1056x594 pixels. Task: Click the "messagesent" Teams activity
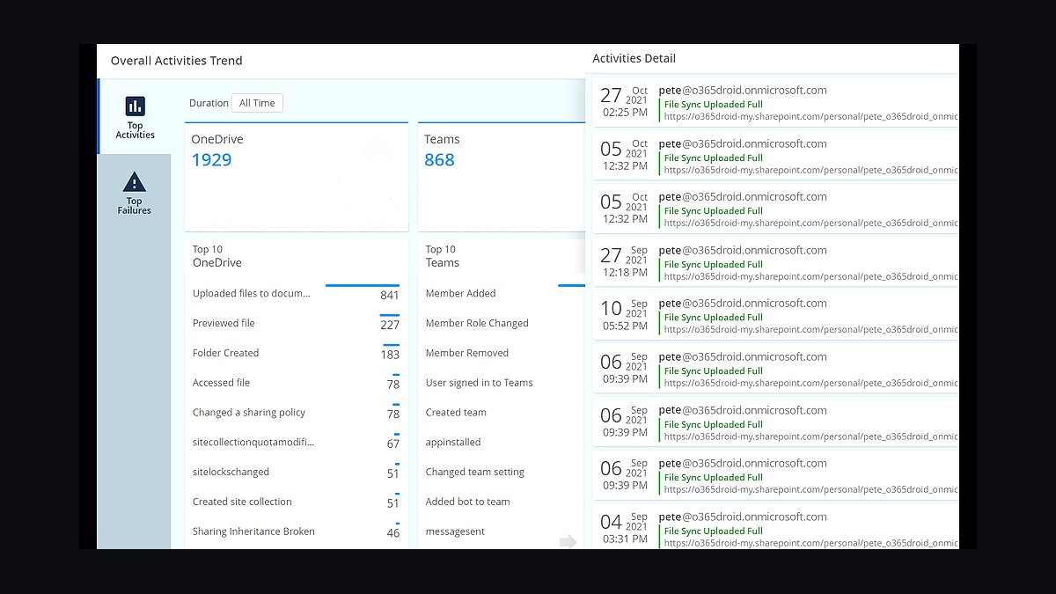tap(455, 532)
